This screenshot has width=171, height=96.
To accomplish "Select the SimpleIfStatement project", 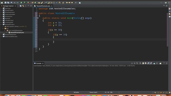I will tap(10, 34).
